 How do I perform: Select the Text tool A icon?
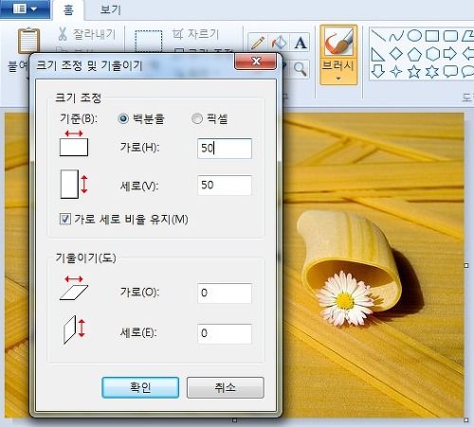pyautogui.click(x=301, y=43)
